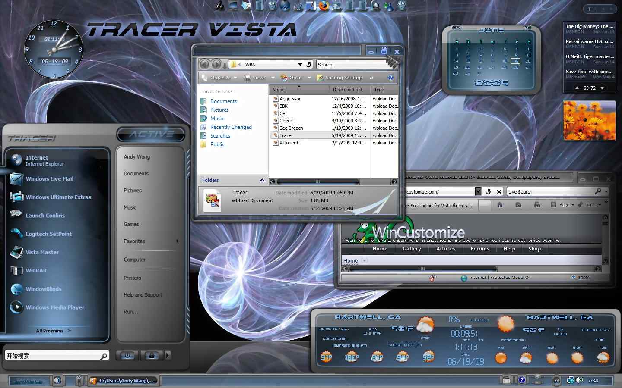Launch Vista Master
622x388 pixels.
click(x=56, y=252)
